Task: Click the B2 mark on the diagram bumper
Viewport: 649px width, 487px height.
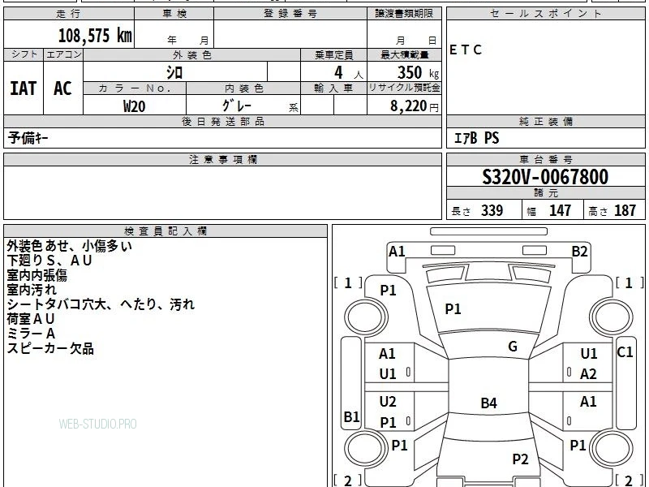Action: point(579,252)
